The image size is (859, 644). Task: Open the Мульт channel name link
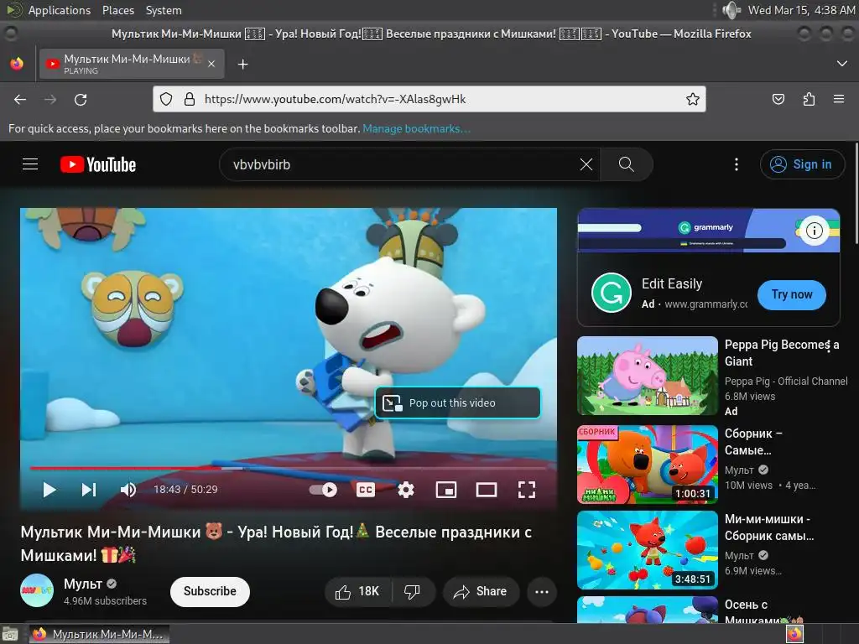83,584
